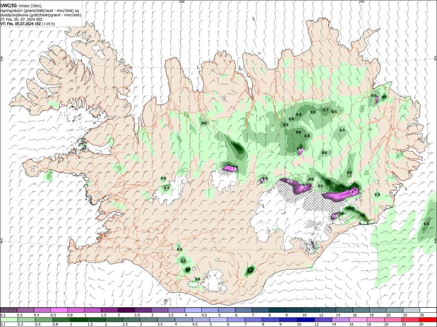Viewport: 437px width, 327px height.
Task: Select the lavender swatch above 4 in the top legend row
Action: [193, 310]
